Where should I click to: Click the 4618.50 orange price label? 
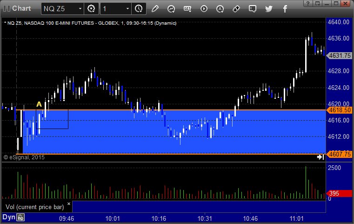(x=339, y=110)
